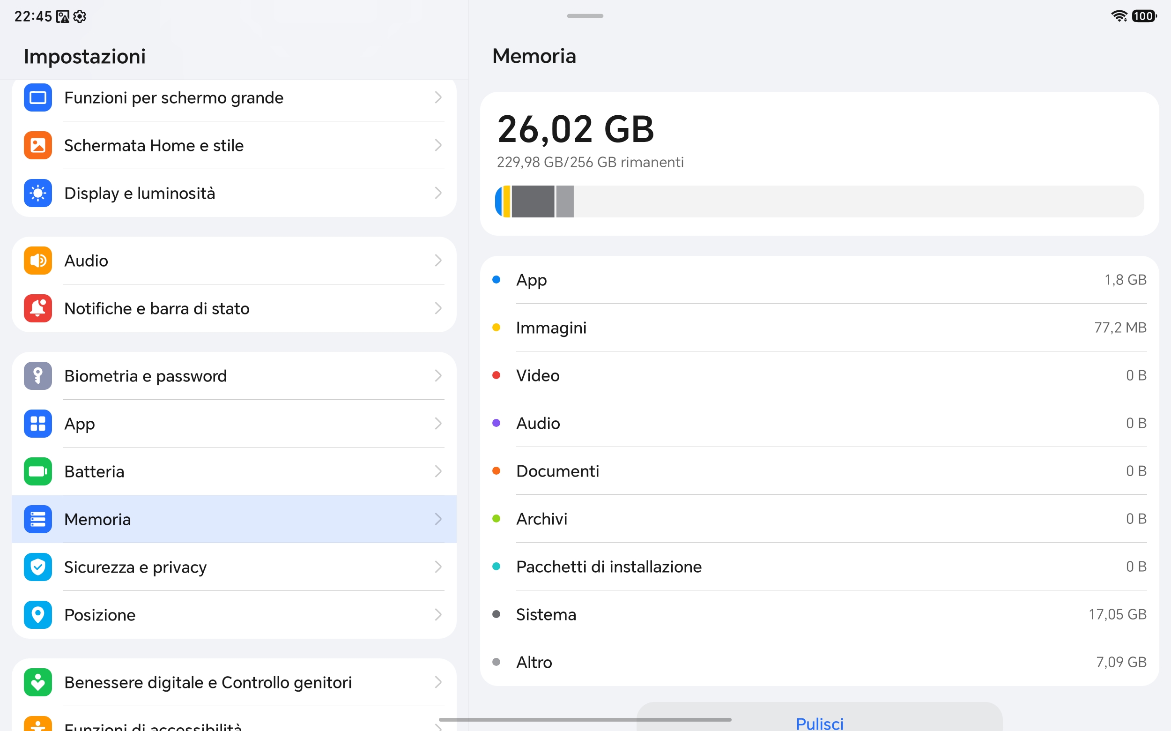1171x731 pixels.
Task: Expand Schermata Home e stile chevron
Action: point(438,145)
